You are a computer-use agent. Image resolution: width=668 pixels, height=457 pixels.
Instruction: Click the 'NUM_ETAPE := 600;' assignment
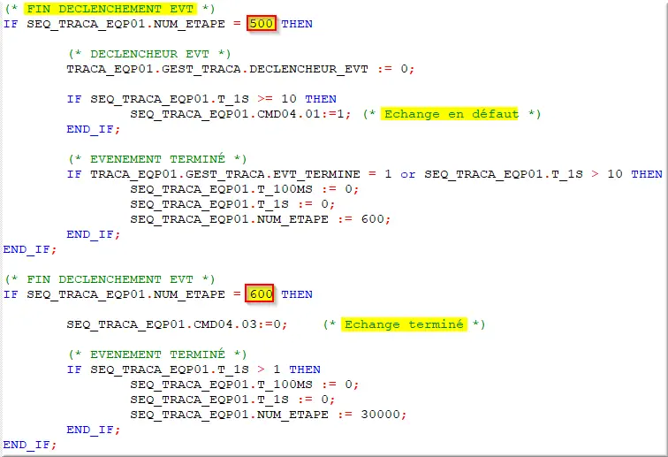coord(261,219)
